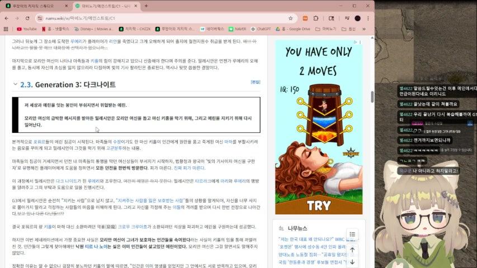Open the extensions puzzle icon
The height and width of the screenshot is (268, 477).
(316, 18)
